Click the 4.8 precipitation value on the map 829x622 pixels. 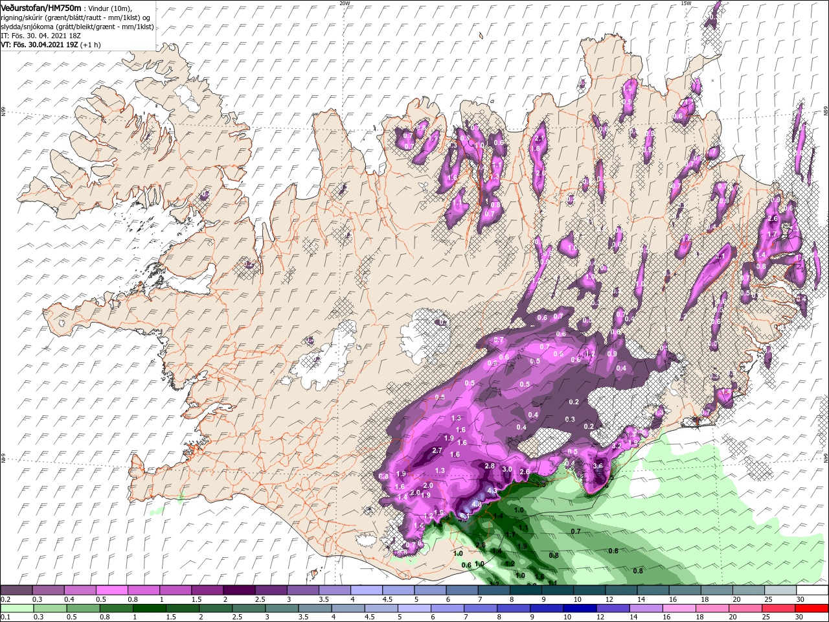tap(477, 503)
